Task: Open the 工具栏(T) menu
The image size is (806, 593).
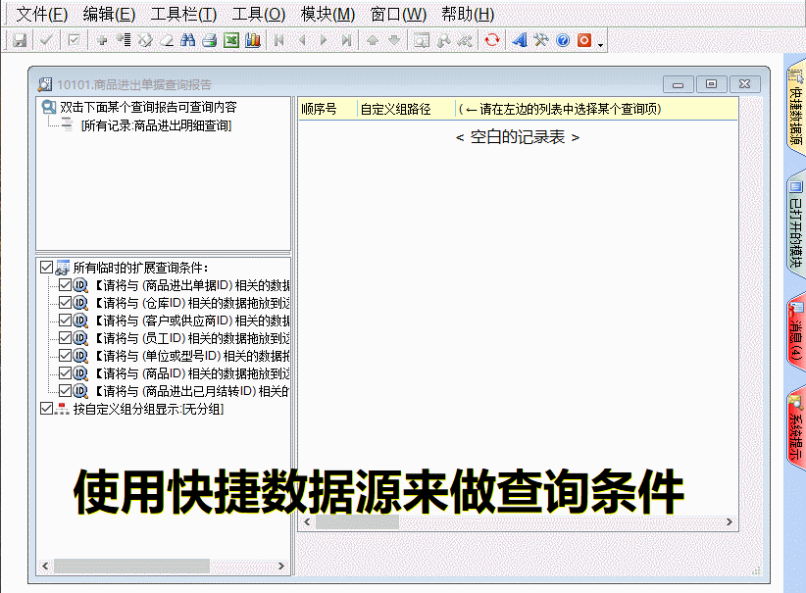Action: tap(183, 14)
